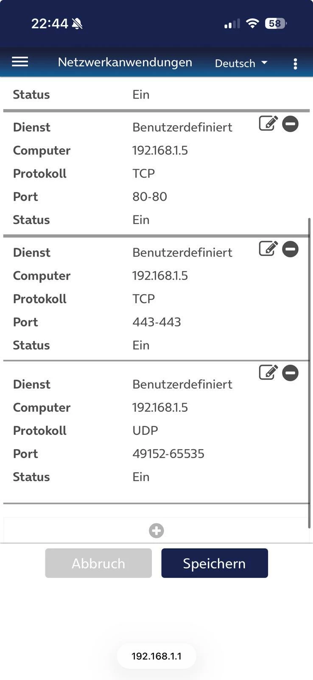The height and width of the screenshot is (680, 313).
Task: Delete the port 443-443 forwarding rule
Action: (291, 249)
